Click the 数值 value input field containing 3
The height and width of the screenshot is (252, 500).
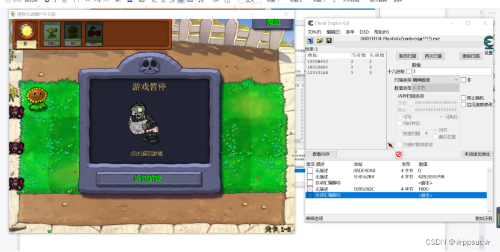tap(452, 71)
